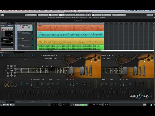Open the Ample Sound Main panel icon
Image resolution: width=155 pixels, height=116 pixels.
click(x=2, y=55)
